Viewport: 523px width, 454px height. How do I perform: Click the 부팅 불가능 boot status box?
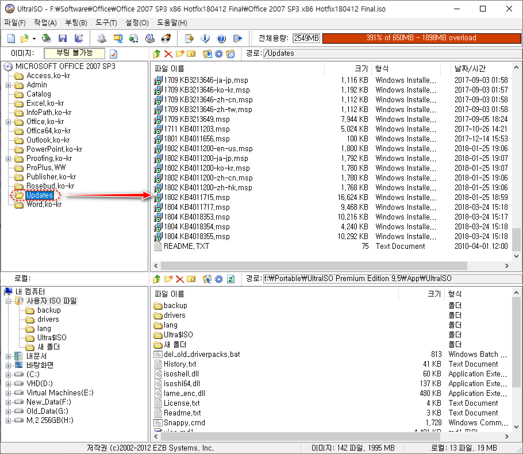coord(74,53)
